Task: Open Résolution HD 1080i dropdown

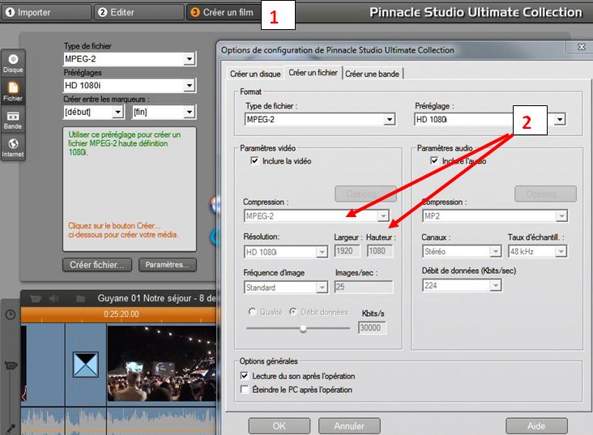Action: (285, 252)
